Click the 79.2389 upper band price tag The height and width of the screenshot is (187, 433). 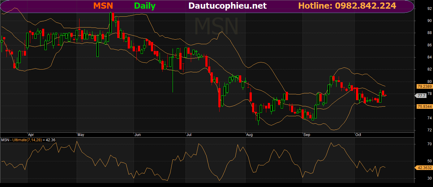pos(424,87)
